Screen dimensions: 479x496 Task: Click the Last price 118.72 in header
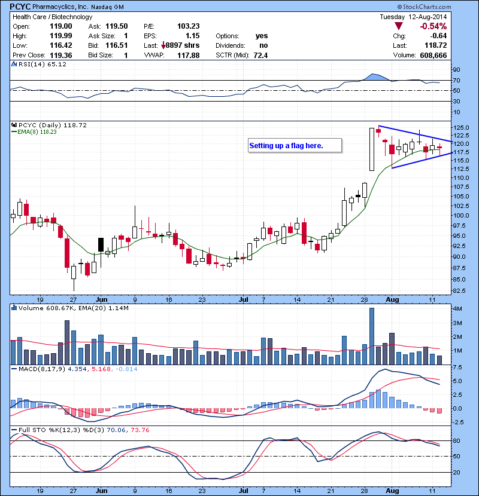(435, 45)
